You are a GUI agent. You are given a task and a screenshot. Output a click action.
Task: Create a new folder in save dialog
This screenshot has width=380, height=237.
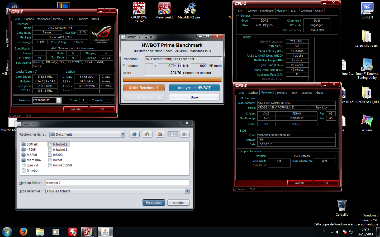160,134
